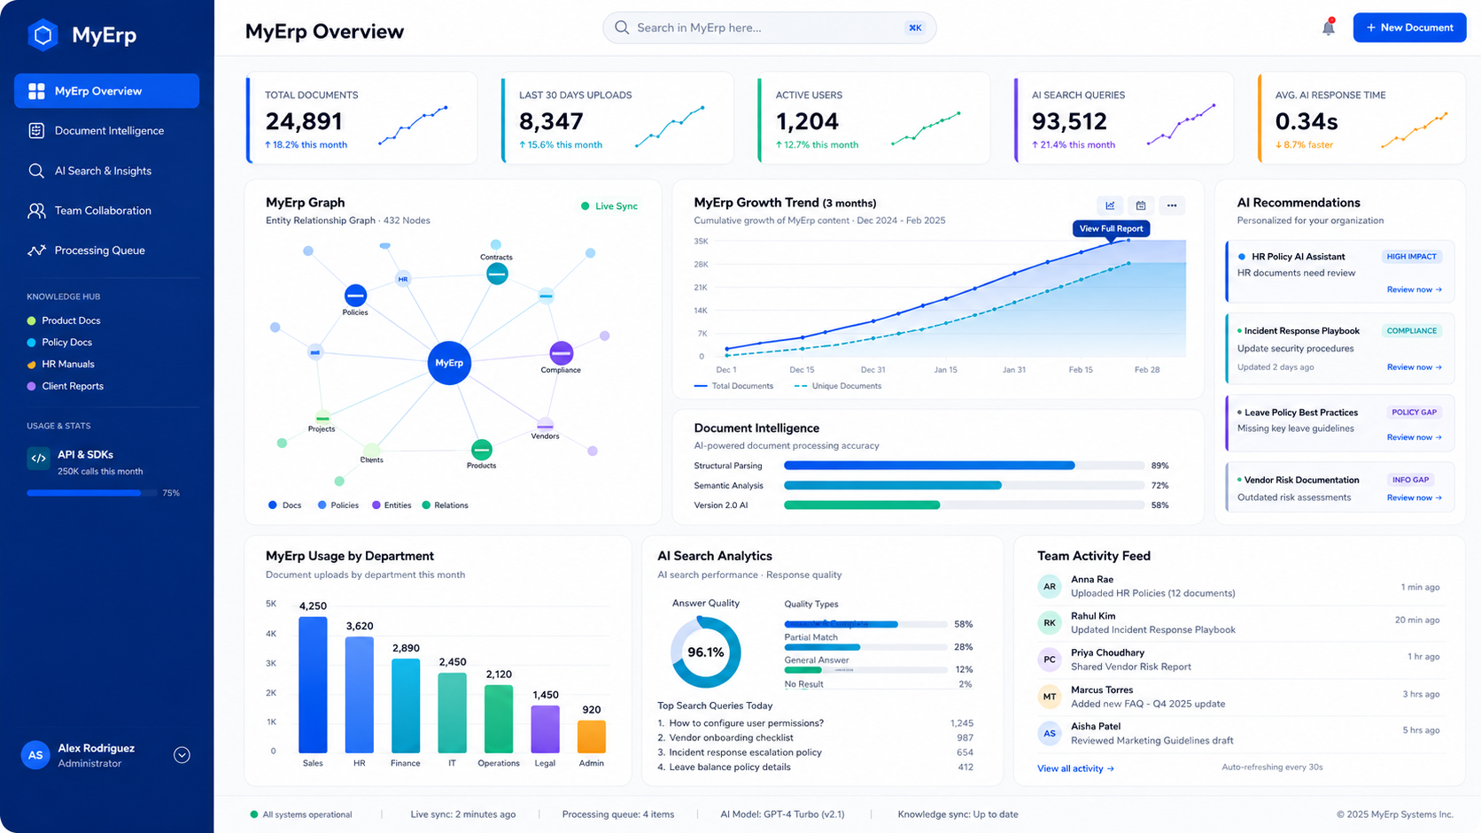Click View Full Report tooltip button
This screenshot has height=833, width=1481.
click(1111, 228)
